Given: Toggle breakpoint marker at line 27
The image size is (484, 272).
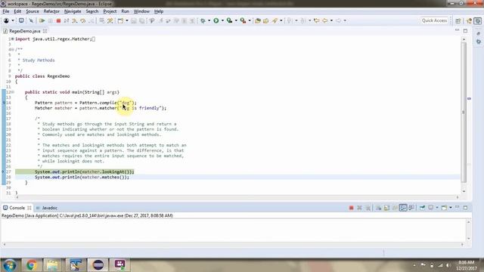Looking at the screenshot, I should click(x=3, y=172).
